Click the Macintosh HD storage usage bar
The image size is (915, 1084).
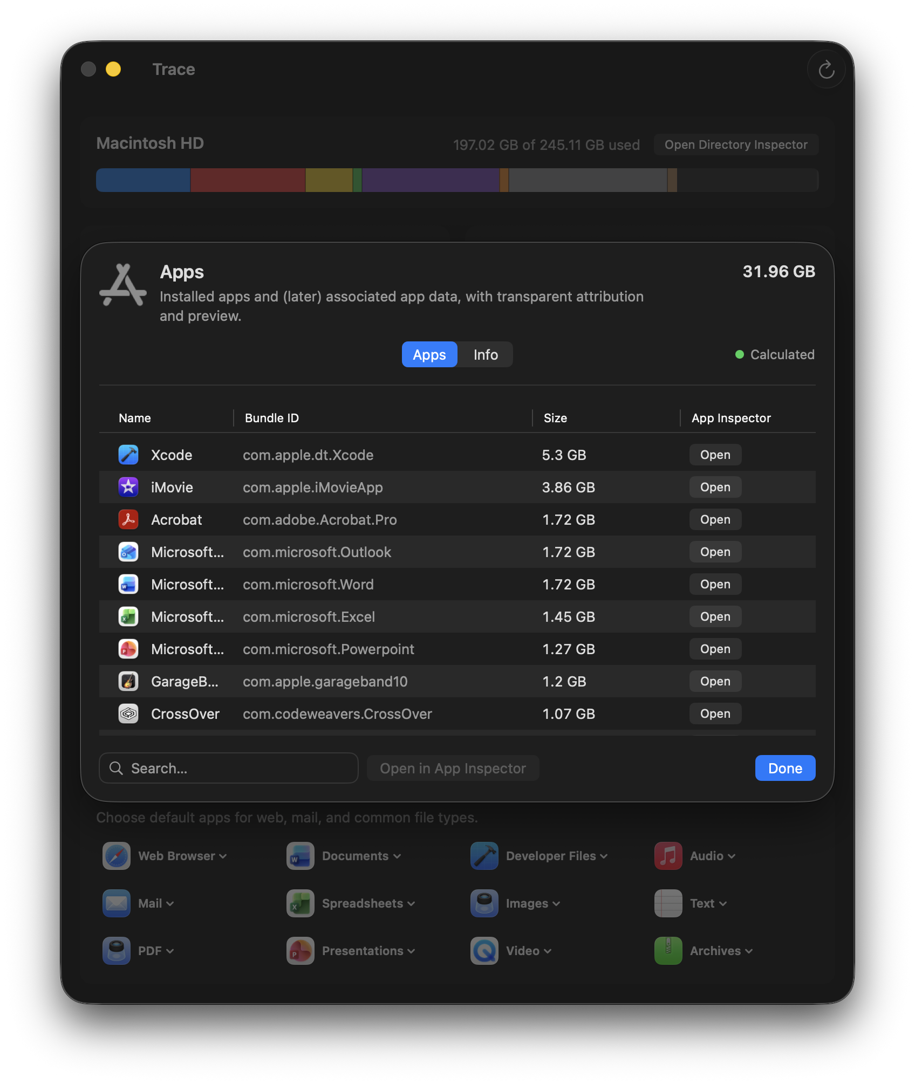pyautogui.click(x=457, y=180)
